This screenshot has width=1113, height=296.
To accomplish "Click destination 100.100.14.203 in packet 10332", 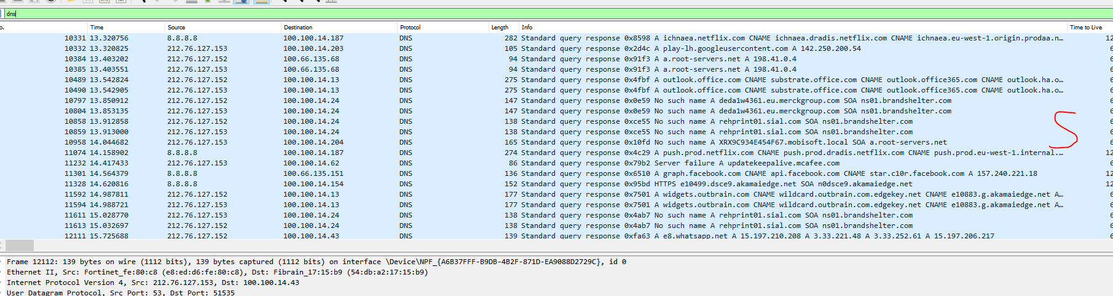I will (313, 48).
